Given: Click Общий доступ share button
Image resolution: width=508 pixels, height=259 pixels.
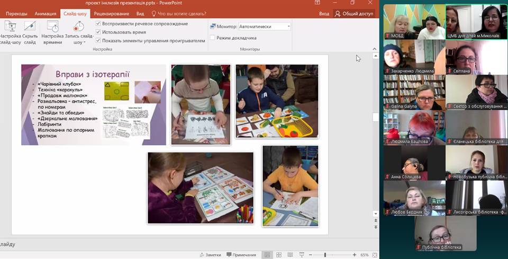Looking at the screenshot, I should pos(354,14).
